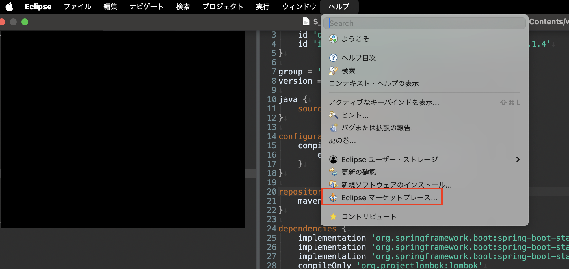This screenshot has width=569, height=269.
Task: Click the ヒント magic wand icon
Action: 334,115
